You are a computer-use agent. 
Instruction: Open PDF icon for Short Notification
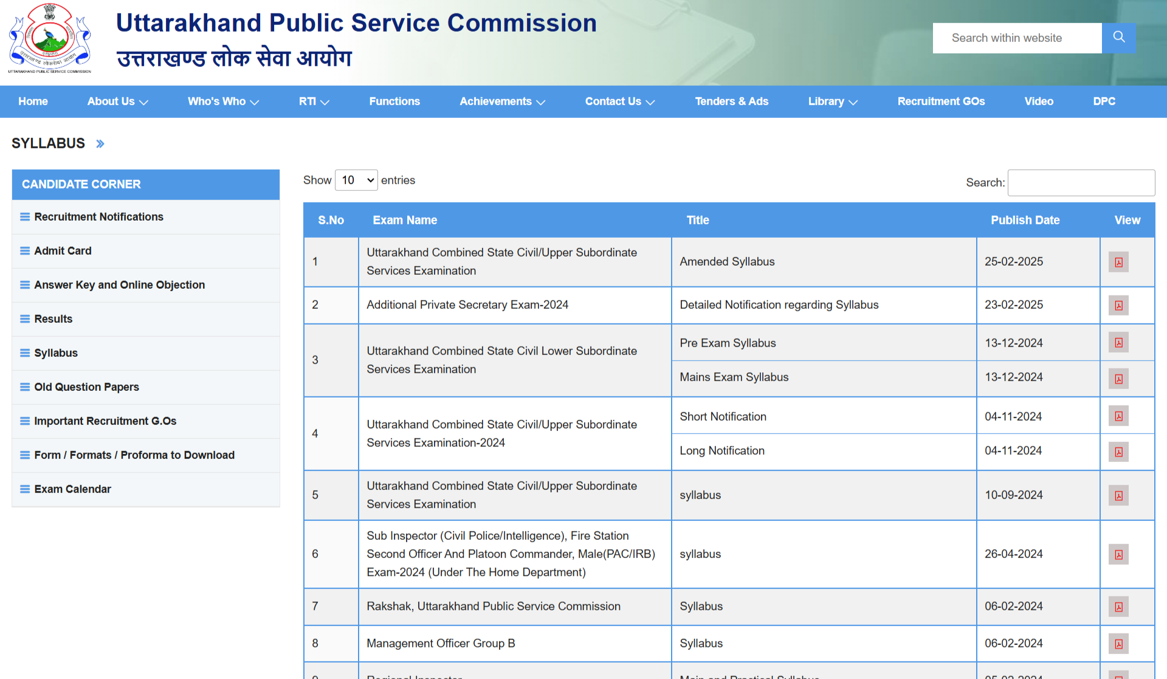(1118, 416)
